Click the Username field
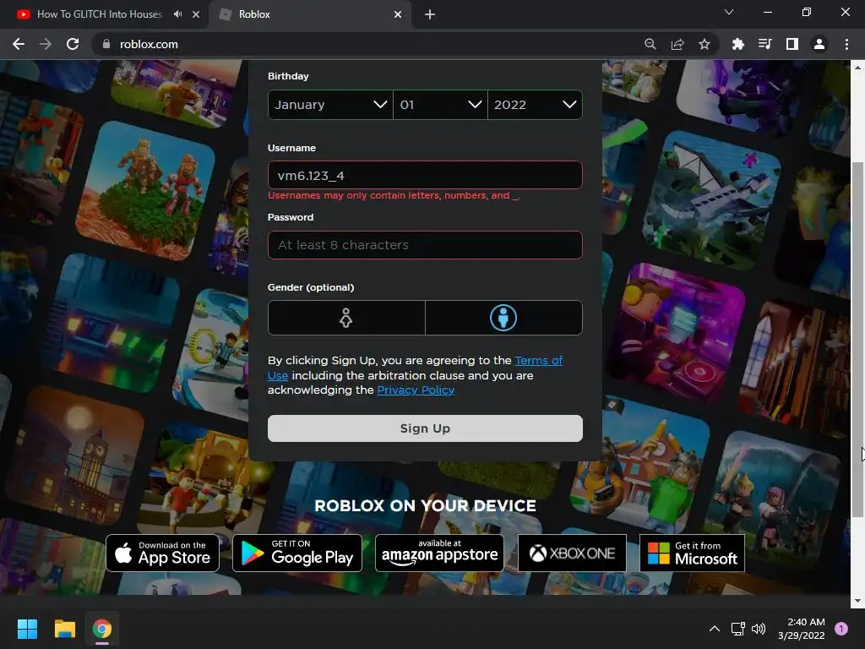Screen dimensions: 865x649 click(x=425, y=176)
